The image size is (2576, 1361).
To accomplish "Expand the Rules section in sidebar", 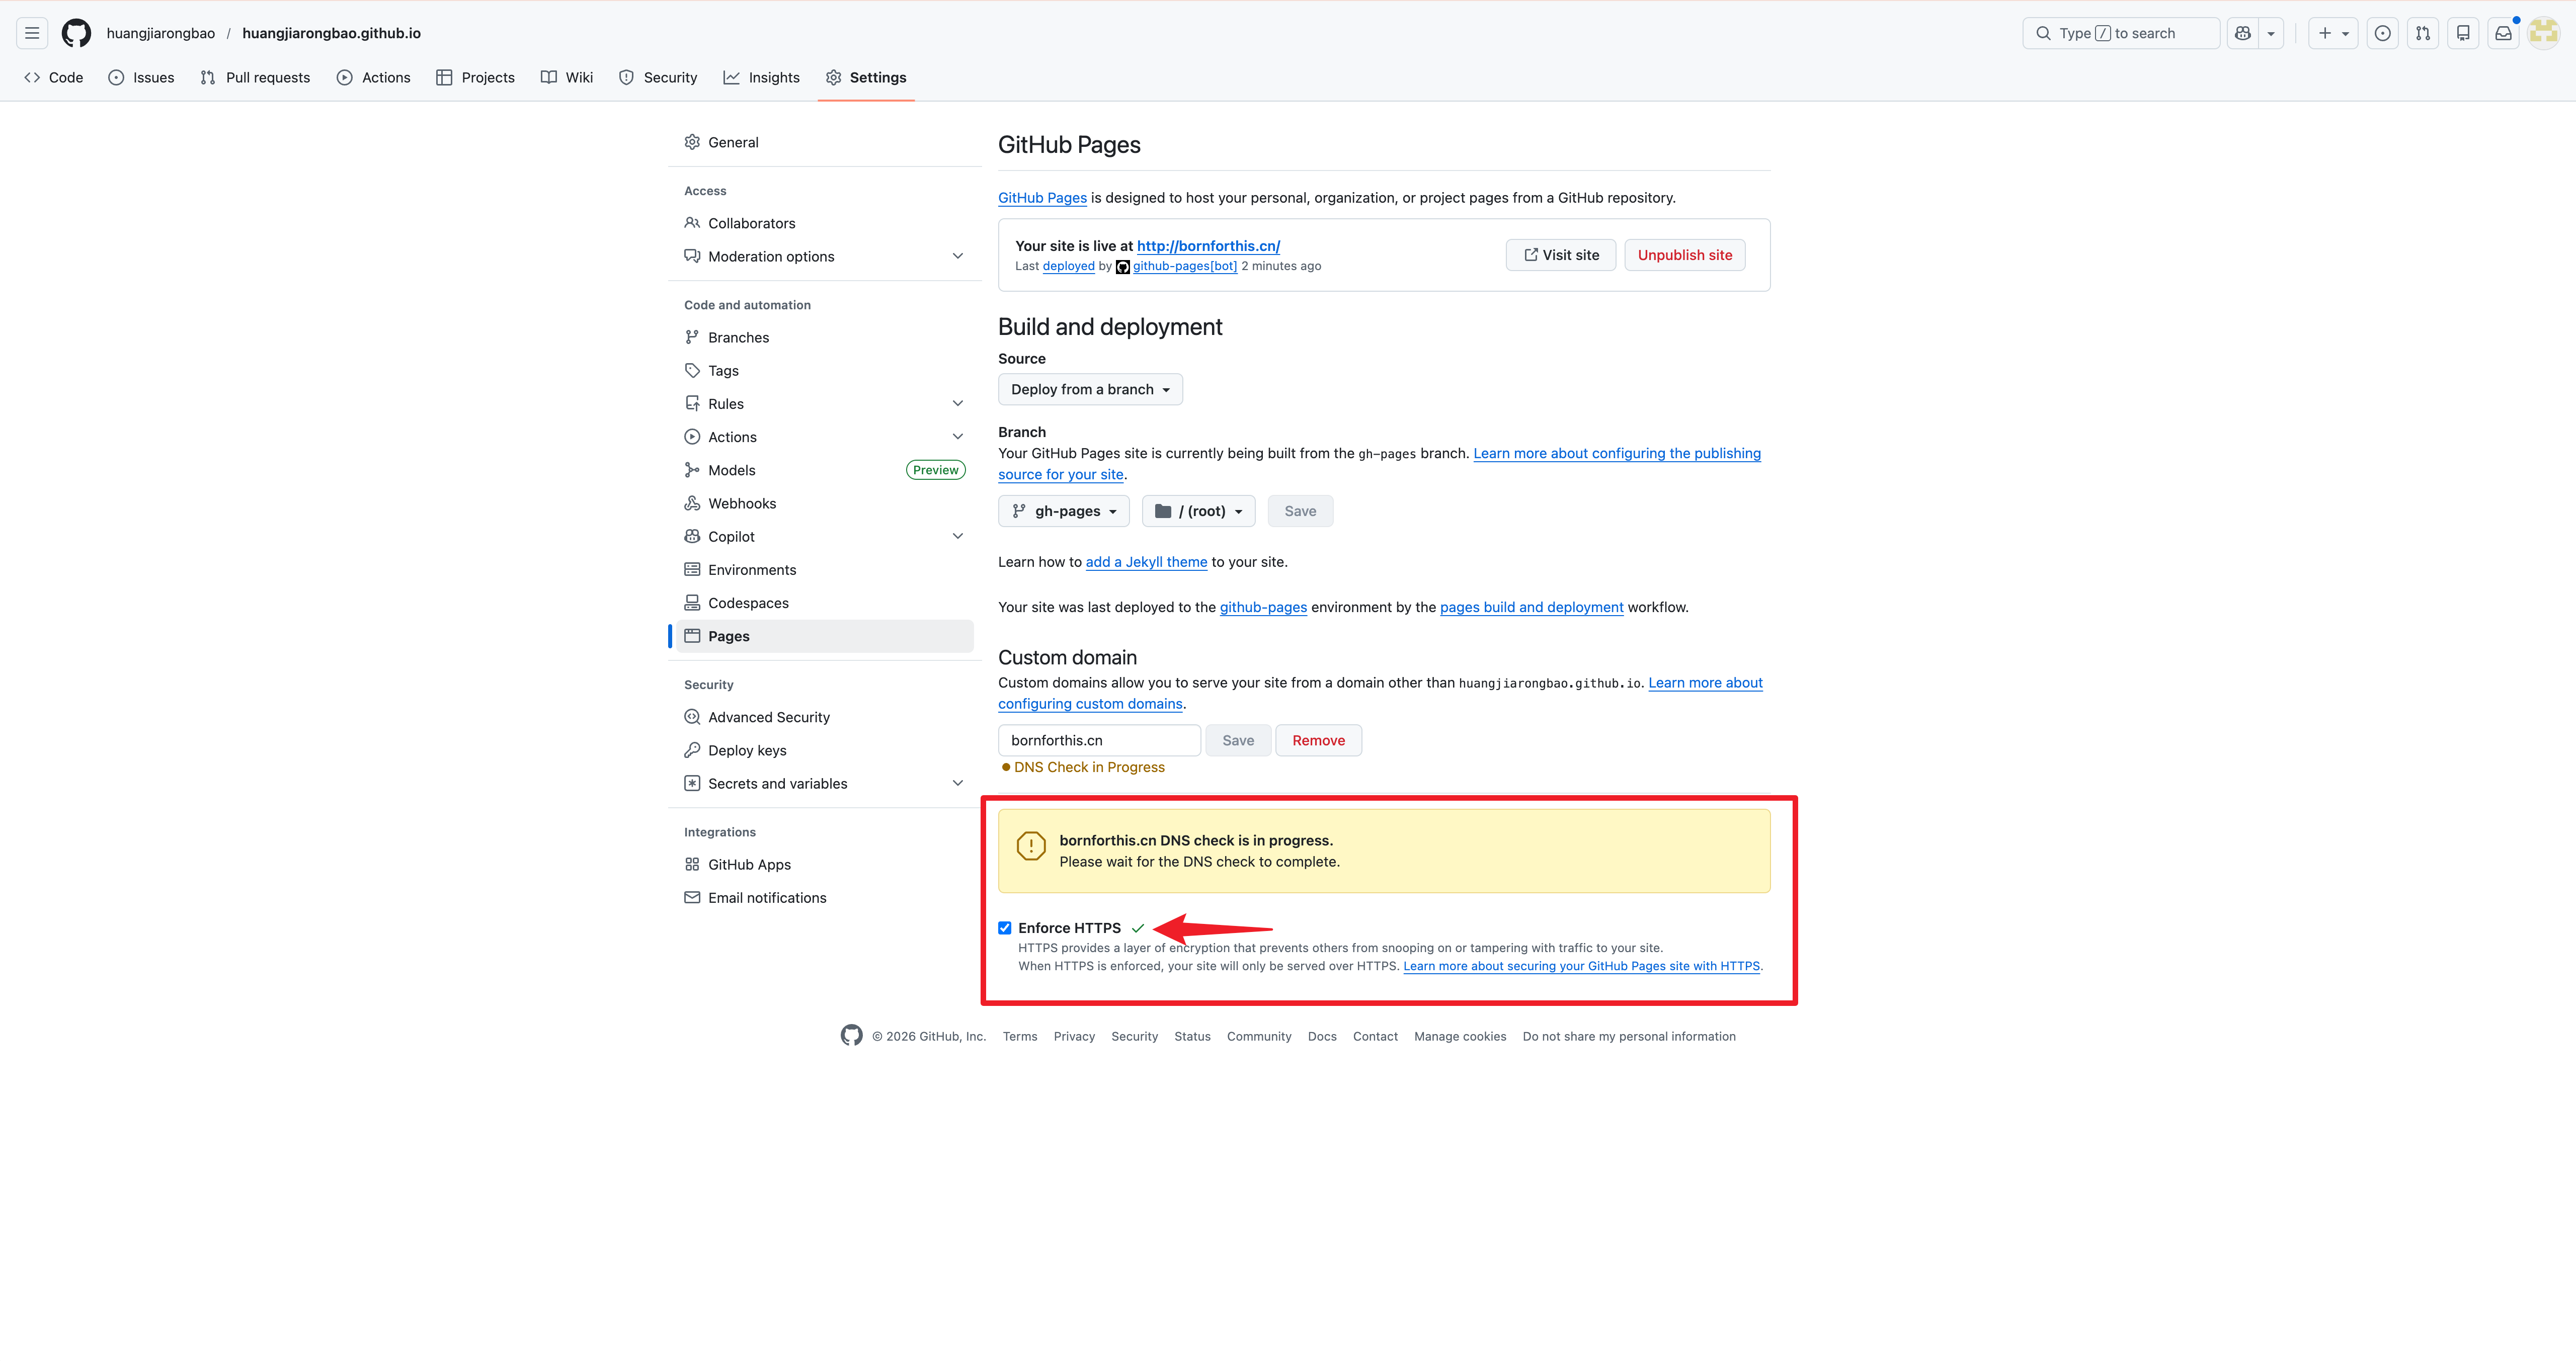I will tap(824, 403).
